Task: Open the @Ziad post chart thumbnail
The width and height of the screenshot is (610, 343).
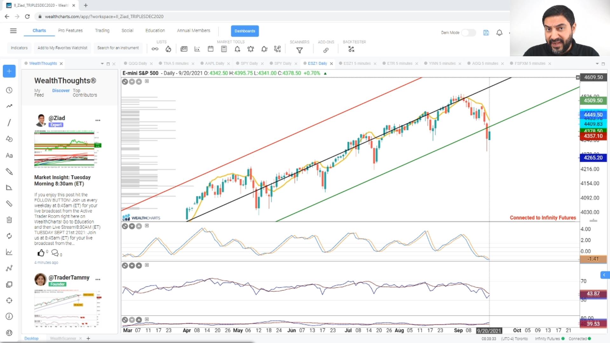Action: pos(67,149)
